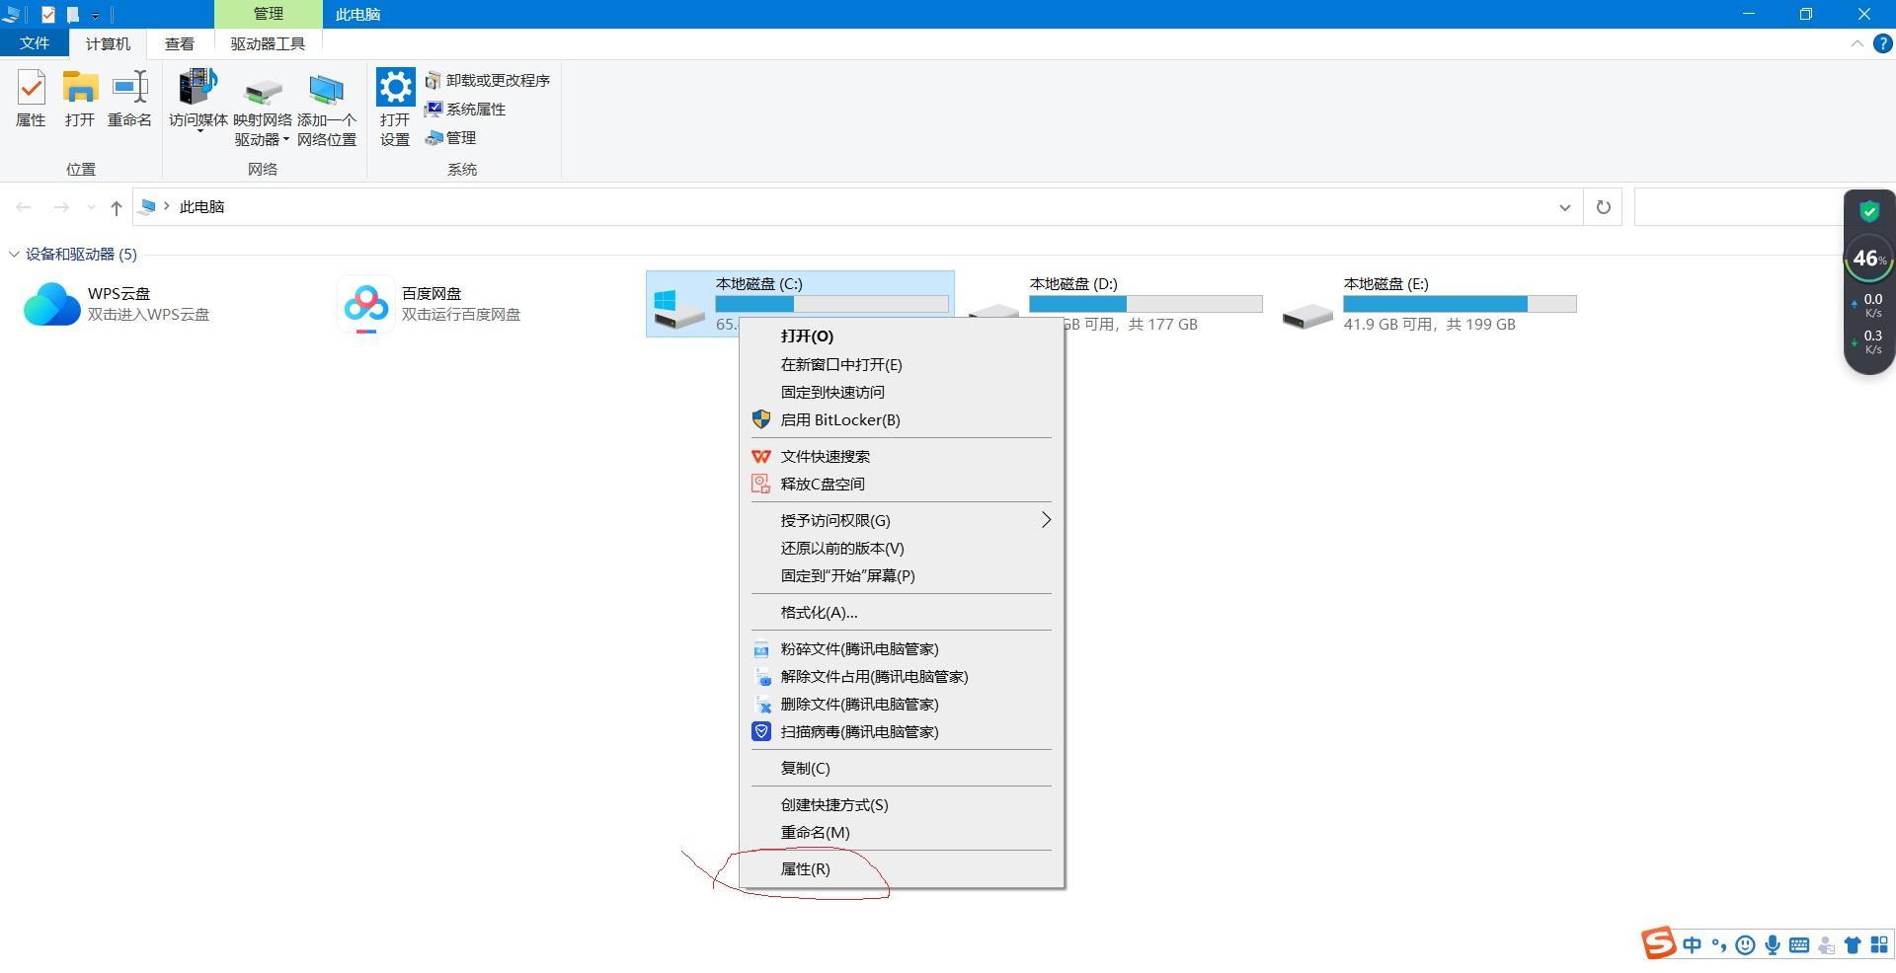Choose 在新窗口中打开(E) menu item
Image resolution: width=1896 pixels, height=973 pixels.
click(902, 364)
